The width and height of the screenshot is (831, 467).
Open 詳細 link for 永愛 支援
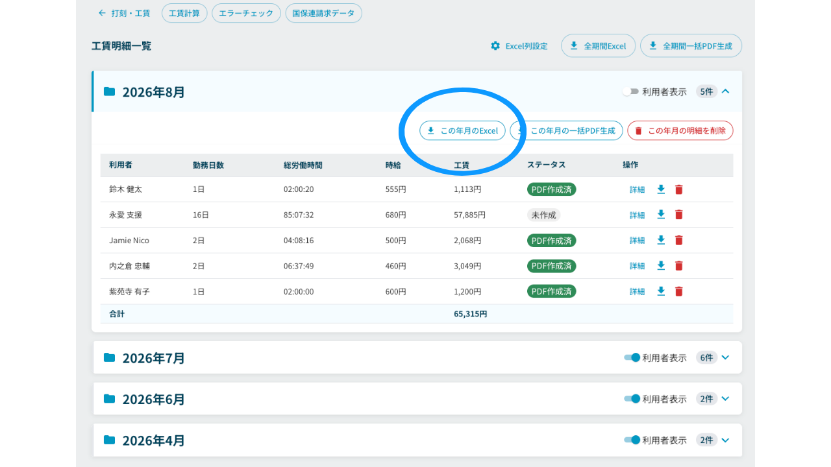(x=637, y=215)
